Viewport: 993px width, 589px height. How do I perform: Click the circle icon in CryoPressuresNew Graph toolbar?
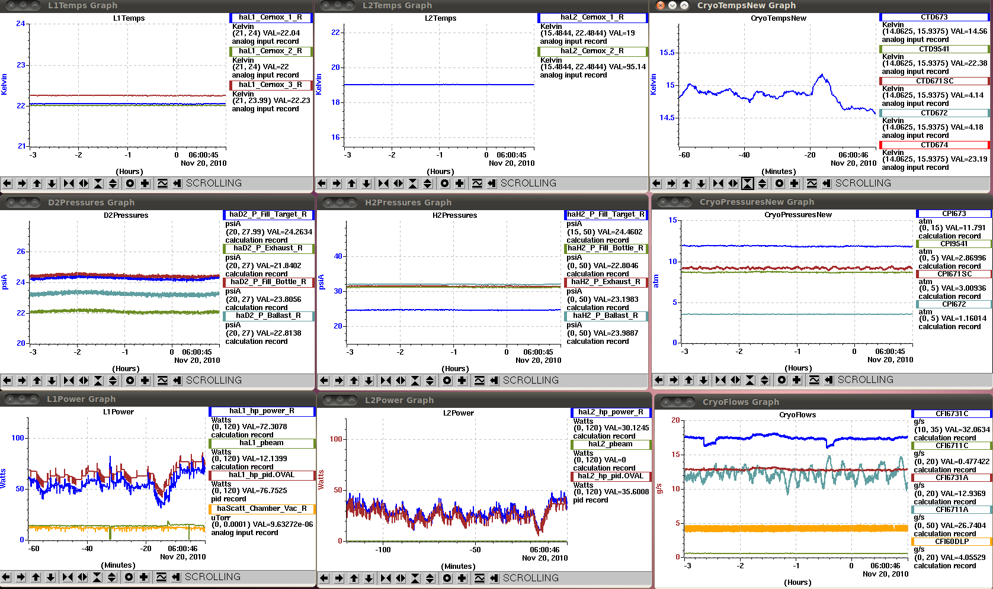[x=782, y=380]
